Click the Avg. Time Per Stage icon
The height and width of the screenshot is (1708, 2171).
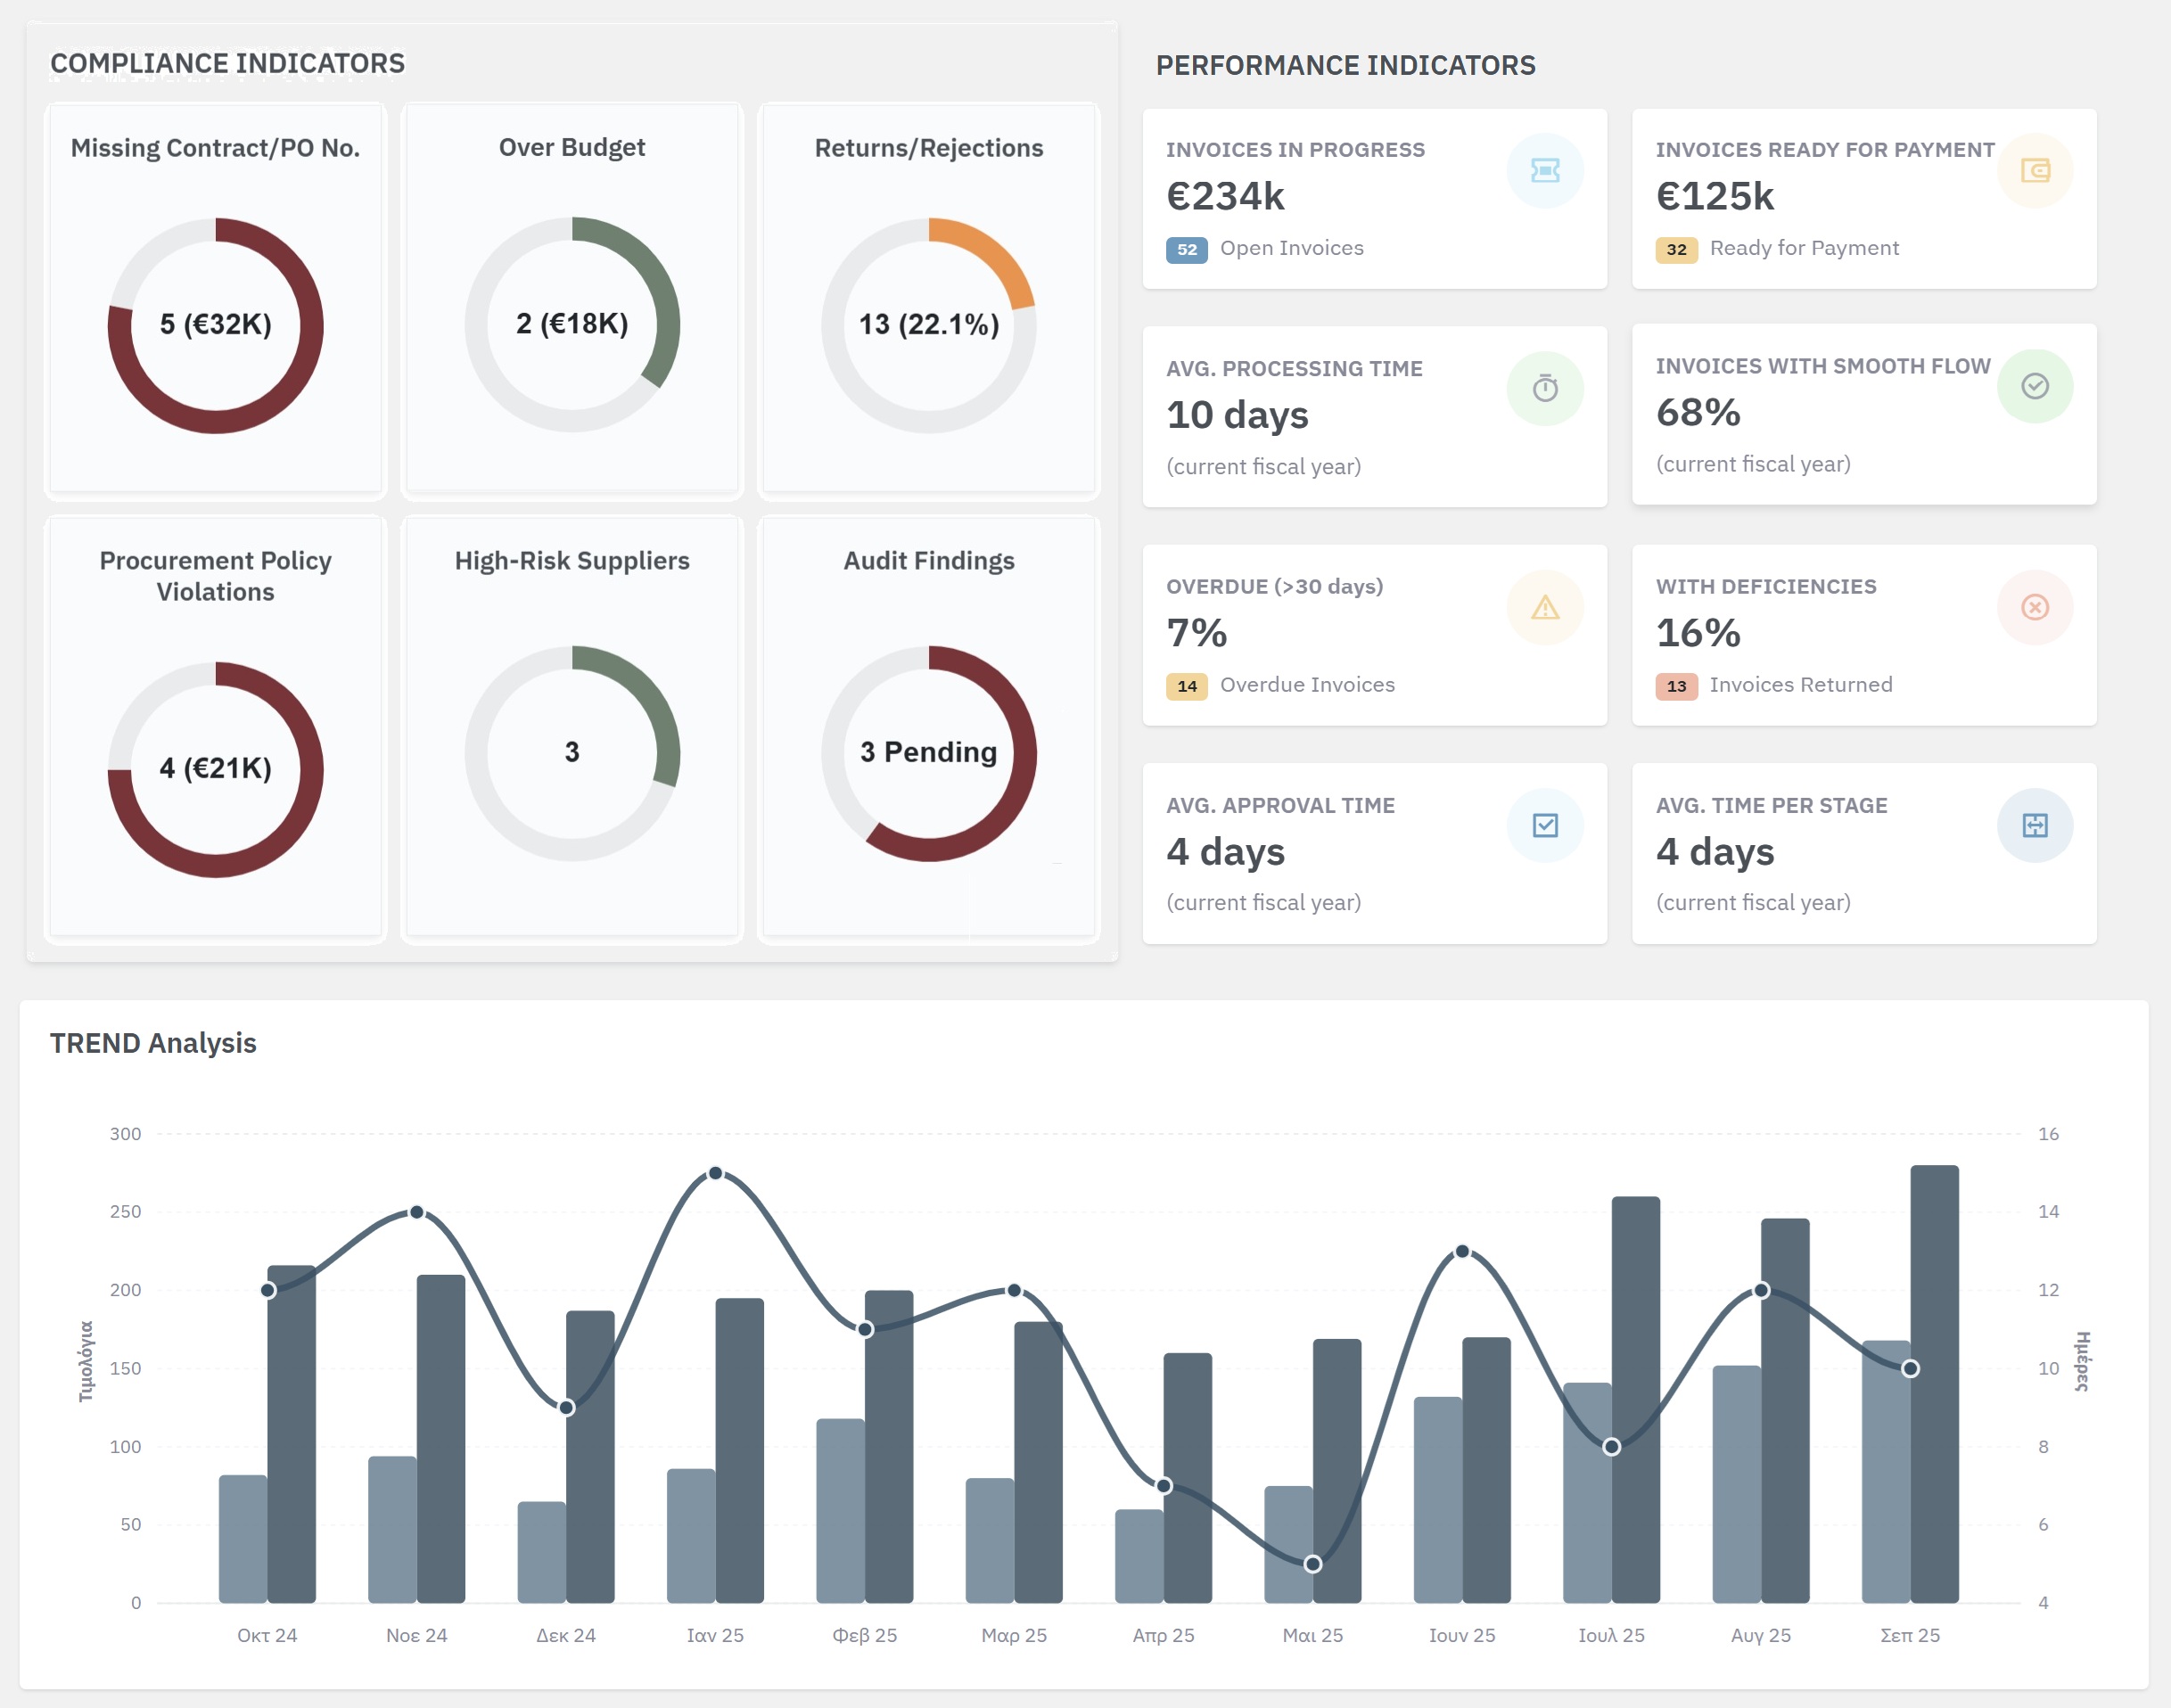click(x=2034, y=825)
